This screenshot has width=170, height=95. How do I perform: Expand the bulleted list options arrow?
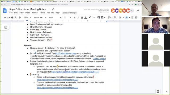[129, 17]
